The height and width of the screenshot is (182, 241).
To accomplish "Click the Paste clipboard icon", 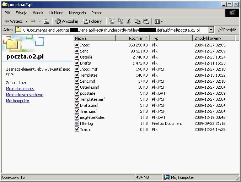I will pyautogui.click(x=146, y=21).
